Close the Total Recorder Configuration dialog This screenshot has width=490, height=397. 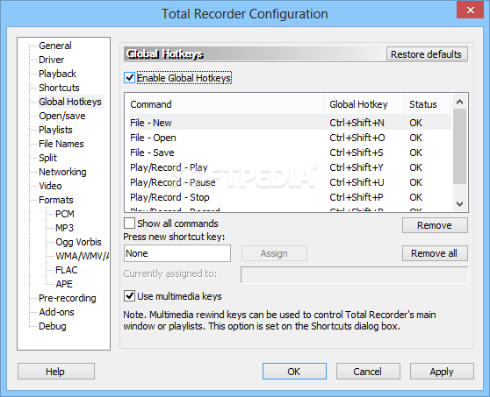pyautogui.click(x=471, y=10)
